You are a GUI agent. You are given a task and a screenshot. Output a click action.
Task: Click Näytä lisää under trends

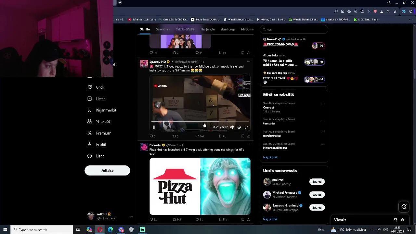(x=270, y=157)
